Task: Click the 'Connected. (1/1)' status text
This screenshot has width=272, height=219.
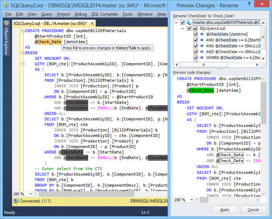Action: [x=35, y=201]
